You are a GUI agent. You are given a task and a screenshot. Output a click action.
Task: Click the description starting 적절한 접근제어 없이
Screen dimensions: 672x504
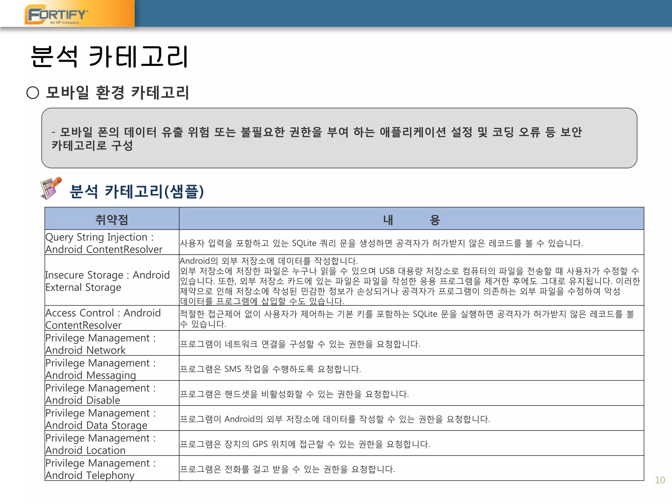(x=411, y=318)
